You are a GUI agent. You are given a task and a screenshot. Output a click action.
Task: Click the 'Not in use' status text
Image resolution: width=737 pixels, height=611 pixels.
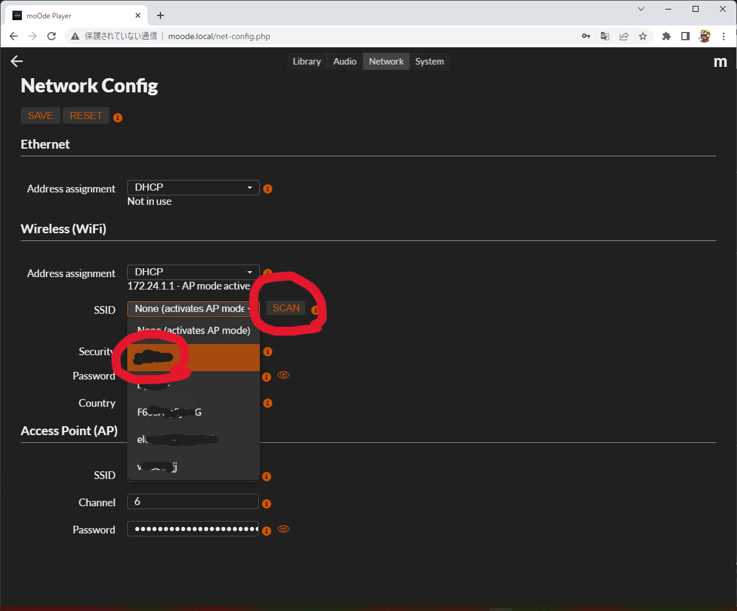click(150, 201)
